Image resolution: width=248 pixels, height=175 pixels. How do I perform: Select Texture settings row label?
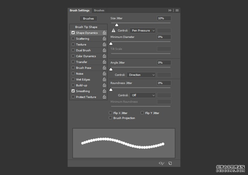pyautogui.click(x=81, y=45)
